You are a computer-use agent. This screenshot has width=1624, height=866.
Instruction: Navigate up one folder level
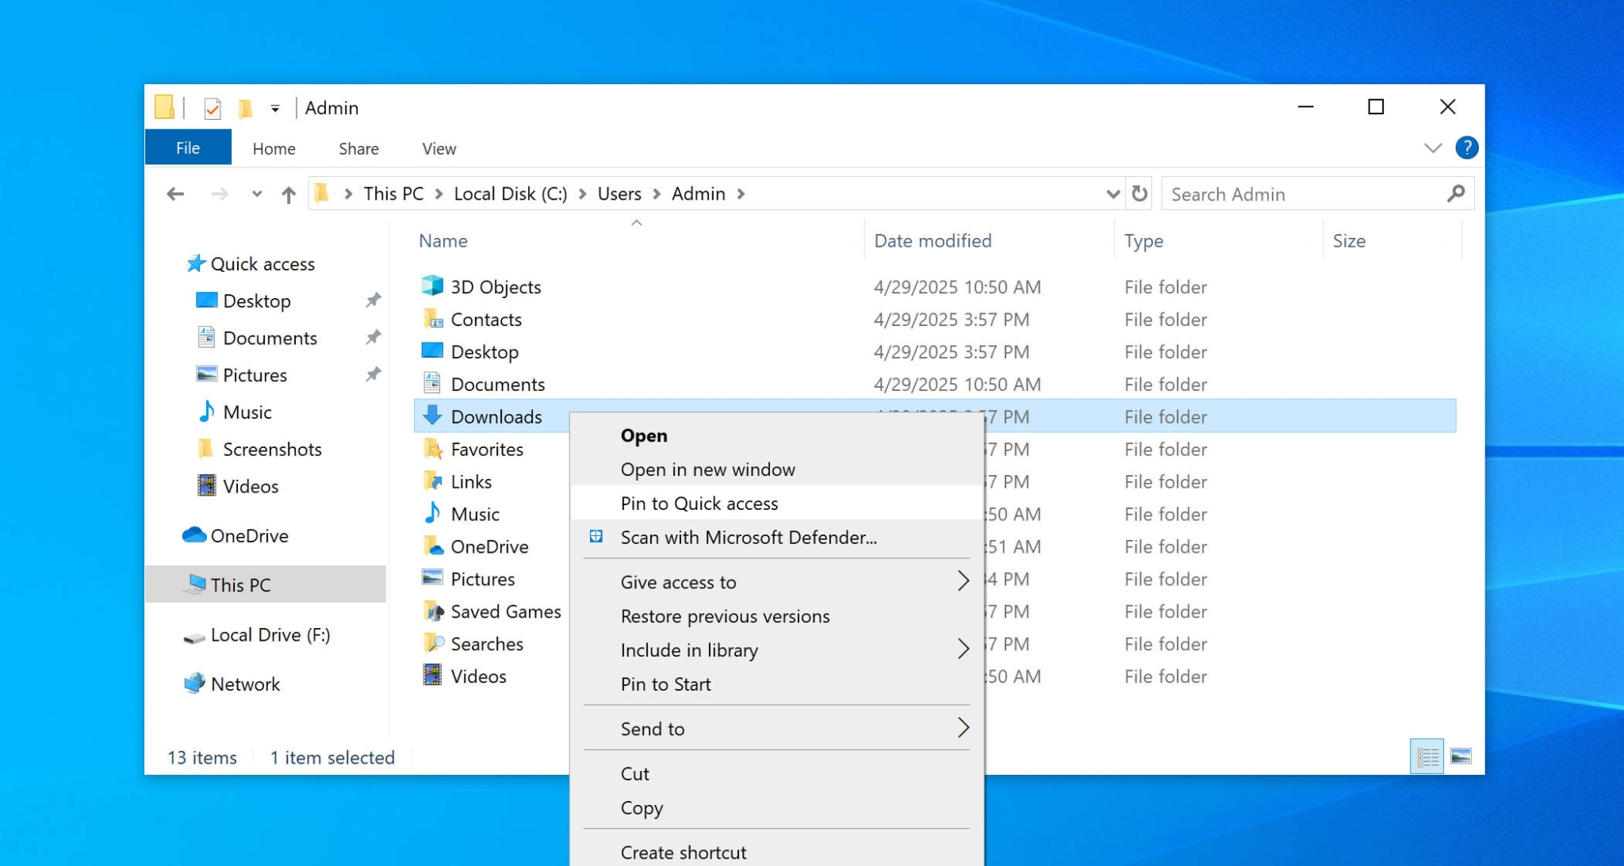[288, 194]
